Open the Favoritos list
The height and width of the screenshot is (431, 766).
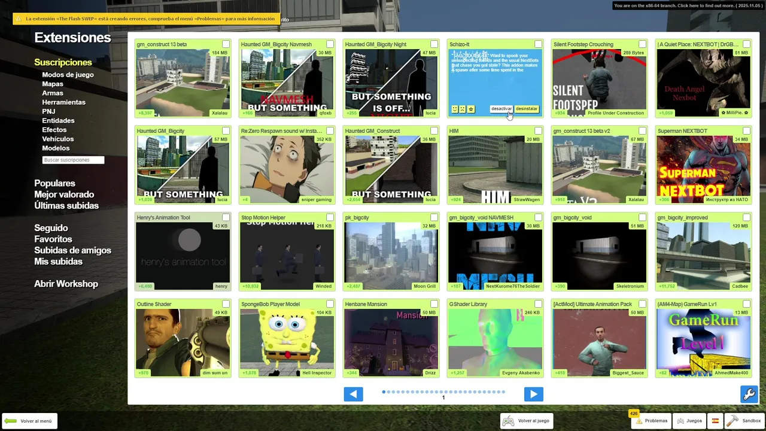pyautogui.click(x=53, y=239)
